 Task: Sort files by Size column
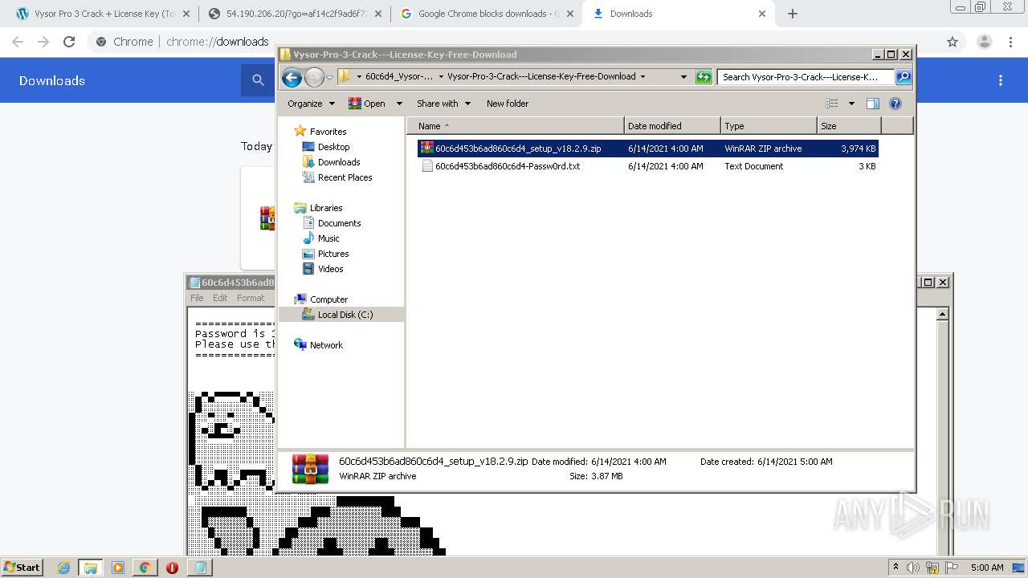coord(849,126)
